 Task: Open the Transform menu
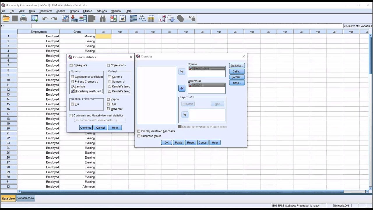click(x=46, y=11)
